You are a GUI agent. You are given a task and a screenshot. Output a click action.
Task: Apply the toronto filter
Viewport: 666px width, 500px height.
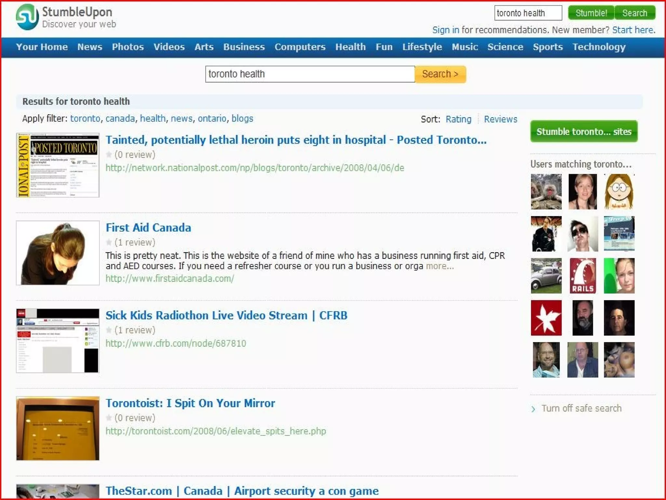pos(85,118)
